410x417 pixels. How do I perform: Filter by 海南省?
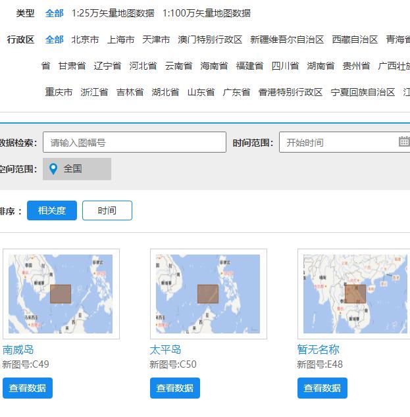pyautogui.click(x=214, y=66)
